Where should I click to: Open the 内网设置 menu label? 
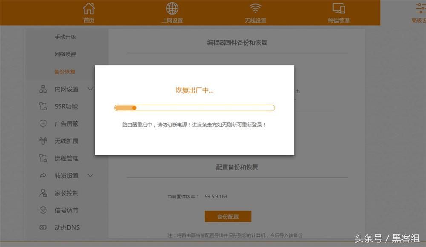(x=66, y=89)
